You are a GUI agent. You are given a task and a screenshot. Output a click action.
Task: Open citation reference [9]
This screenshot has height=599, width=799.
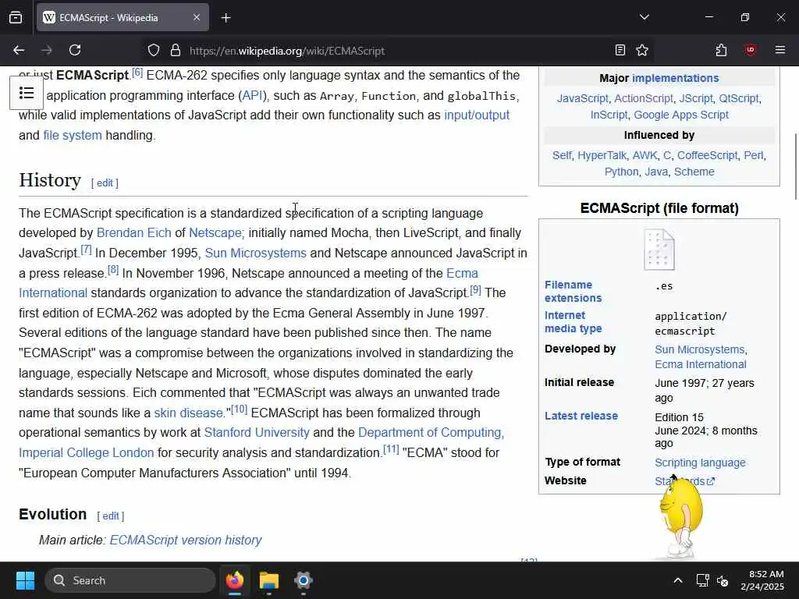click(x=475, y=290)
